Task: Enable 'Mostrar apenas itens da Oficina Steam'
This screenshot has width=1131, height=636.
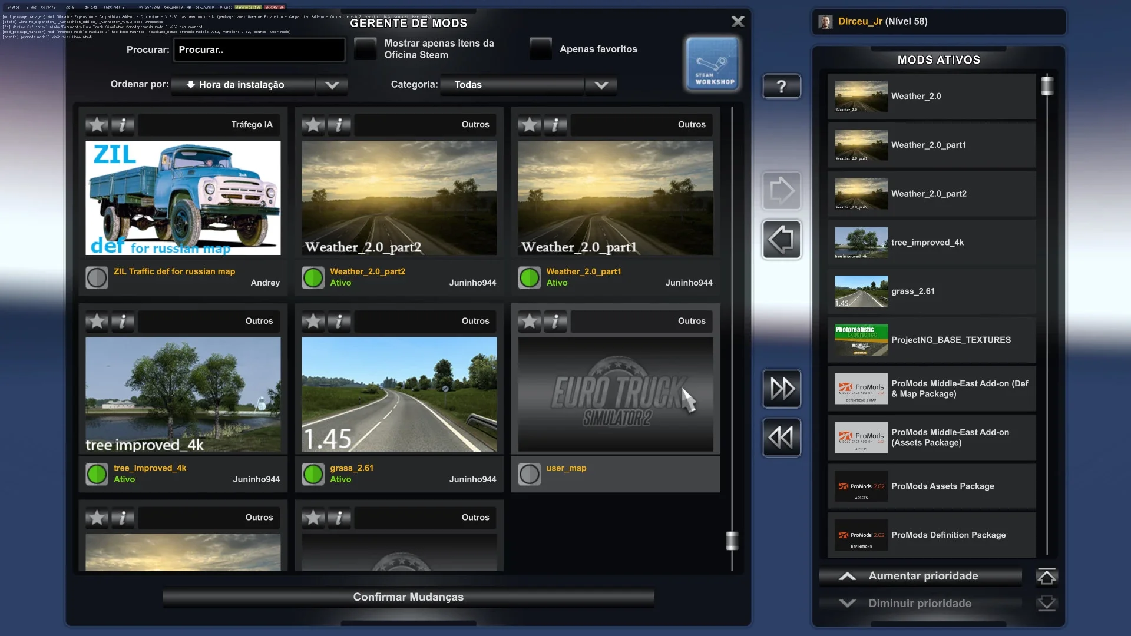Action: 365,49
